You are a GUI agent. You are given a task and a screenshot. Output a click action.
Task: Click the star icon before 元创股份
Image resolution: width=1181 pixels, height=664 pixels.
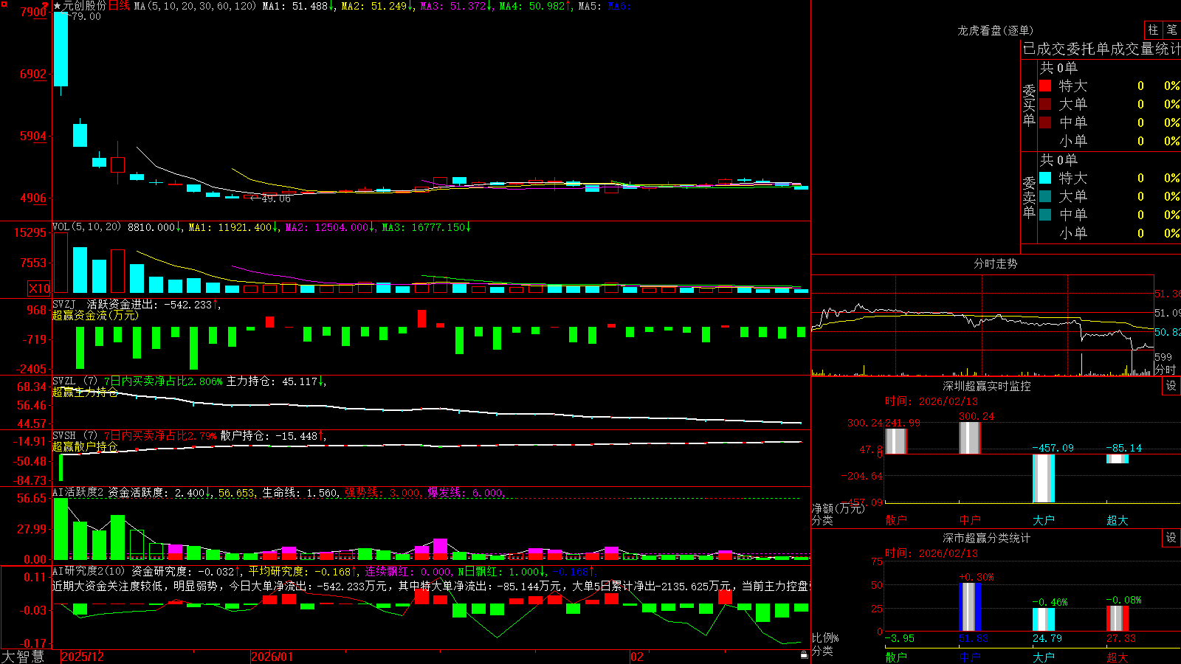tap(57, 6)
